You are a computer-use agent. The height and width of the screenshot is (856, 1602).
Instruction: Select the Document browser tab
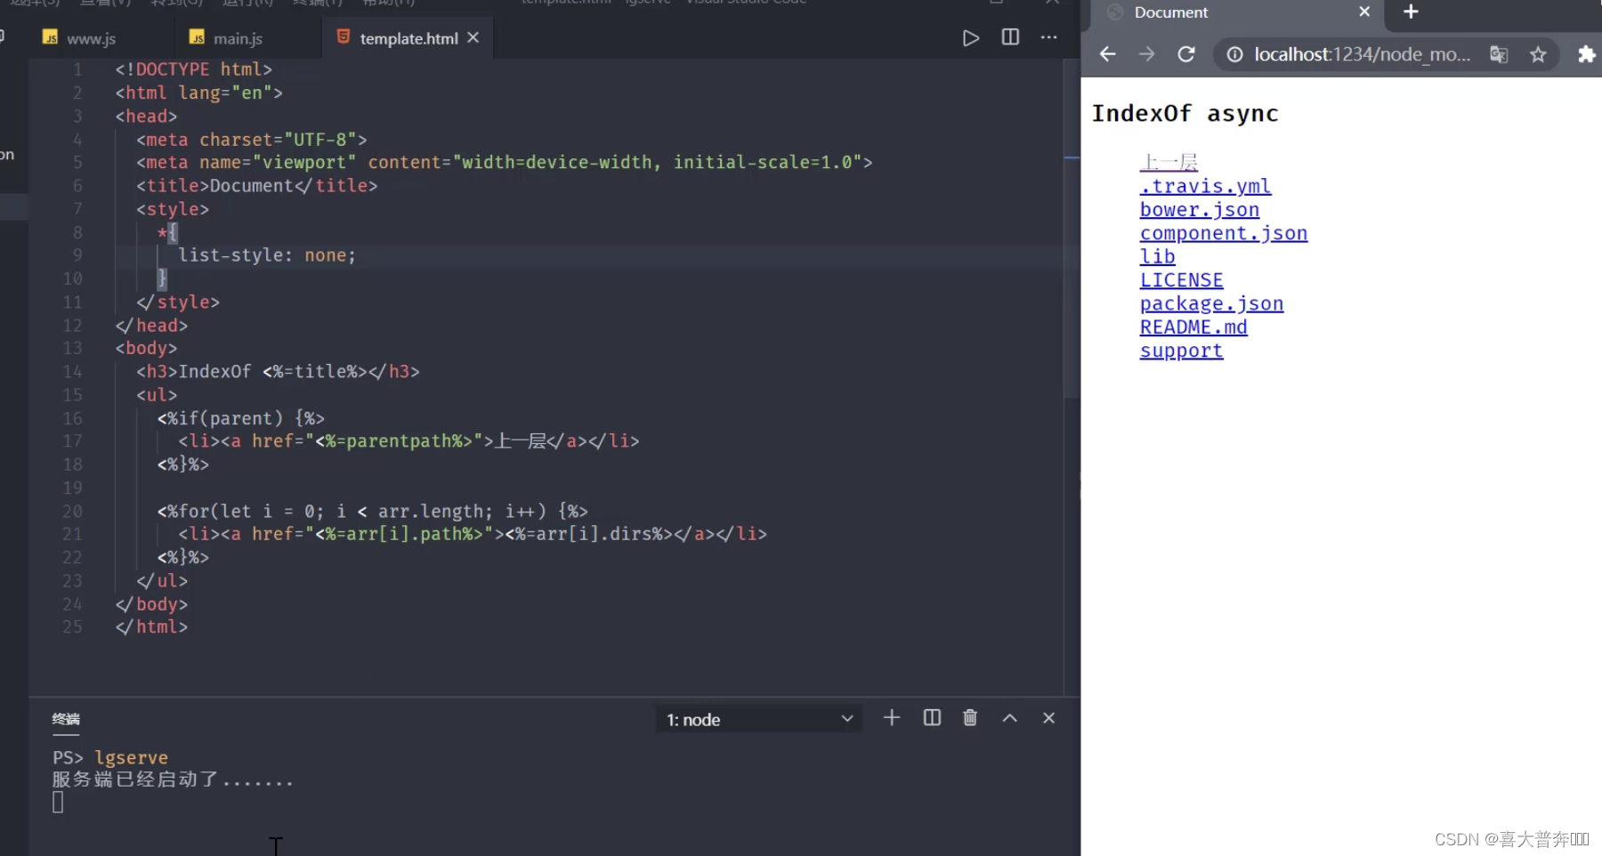[x=1237, y=12]
